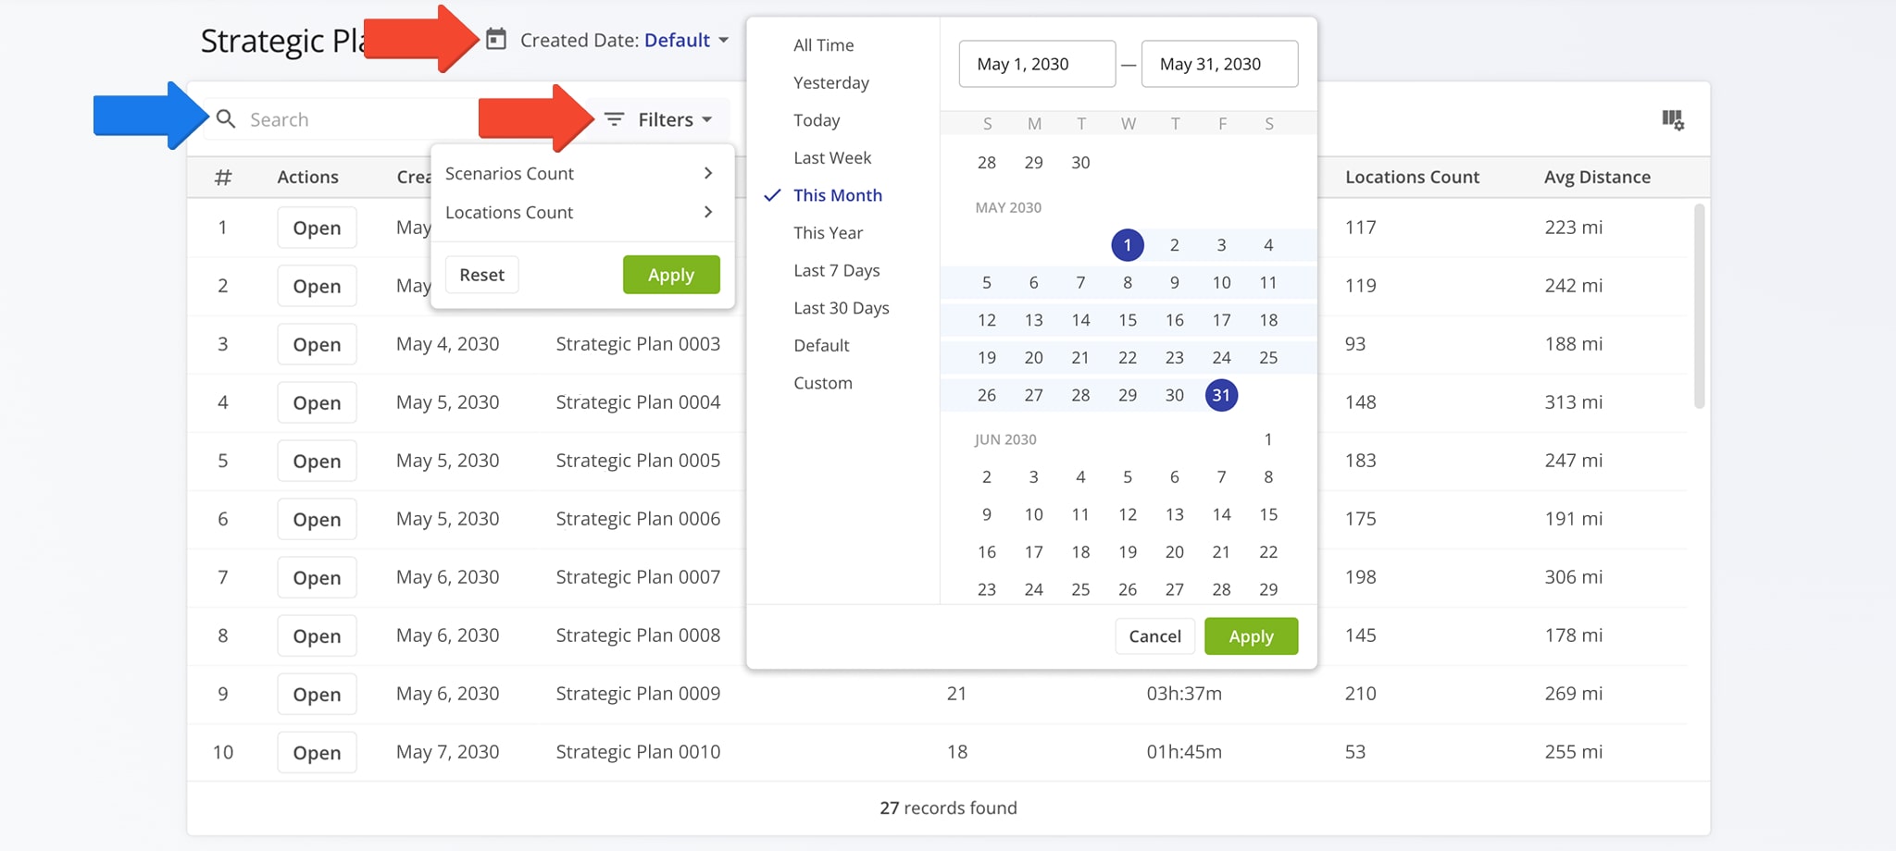The height and width of the screenshot is (851, 1896).
Task: Click the Avg Distance column header
Action: 1597,177
